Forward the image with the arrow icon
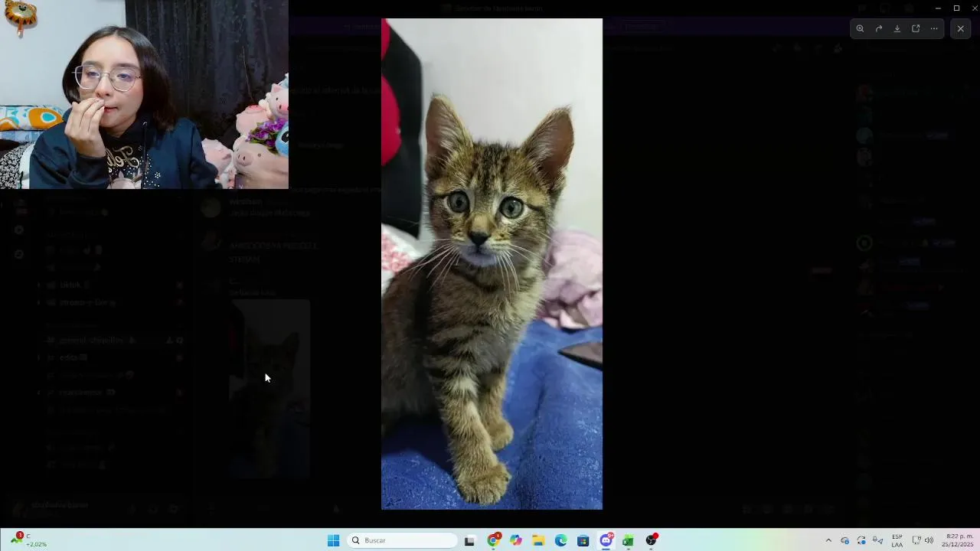 tap(879, 28)
